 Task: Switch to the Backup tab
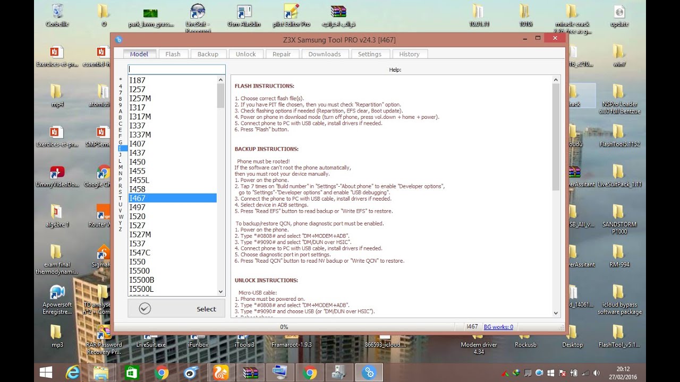coord(208,54)
